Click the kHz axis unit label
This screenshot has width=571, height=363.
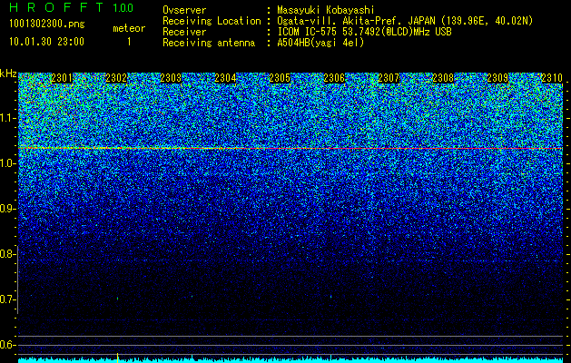[x=8, y=74]
